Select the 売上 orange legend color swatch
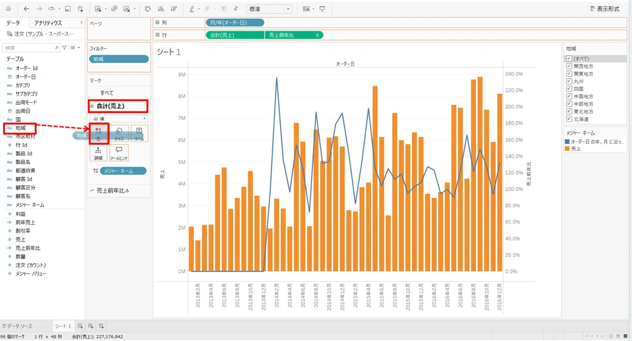The height and width of the screenshot is (341, 632). point(567,149)
